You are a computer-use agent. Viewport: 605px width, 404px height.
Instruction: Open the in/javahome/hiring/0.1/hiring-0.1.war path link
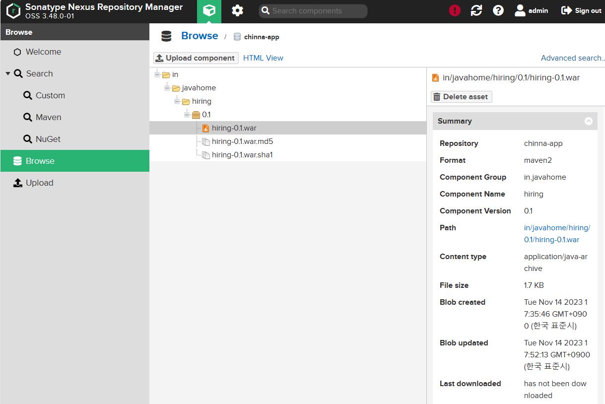click(557, 234)
